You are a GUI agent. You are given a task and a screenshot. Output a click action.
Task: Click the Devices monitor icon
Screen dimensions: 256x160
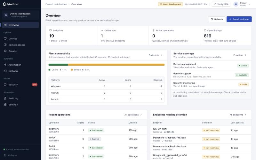tap(5, 39)
